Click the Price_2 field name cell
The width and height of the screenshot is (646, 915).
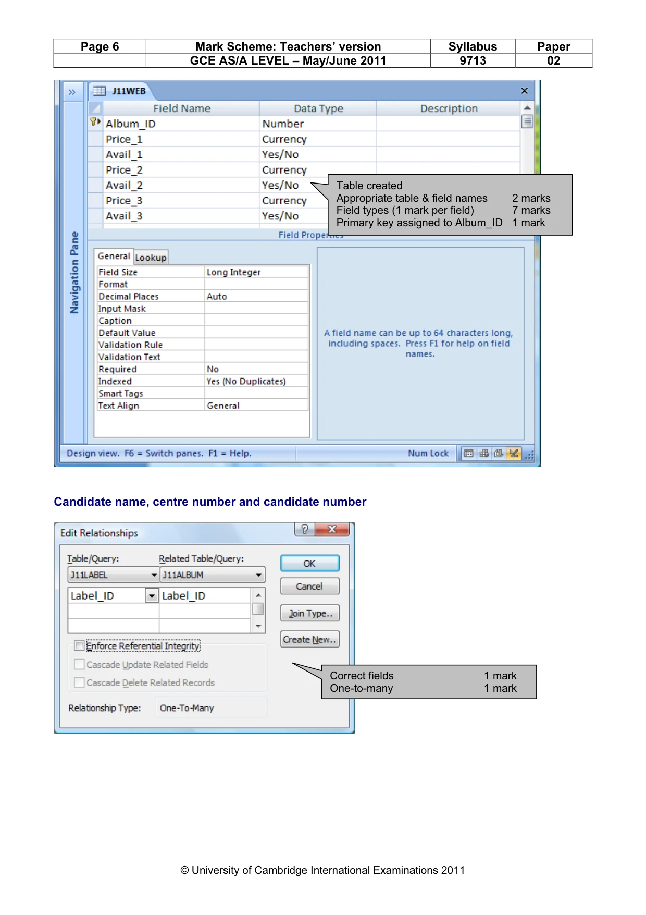coord(181,170)
